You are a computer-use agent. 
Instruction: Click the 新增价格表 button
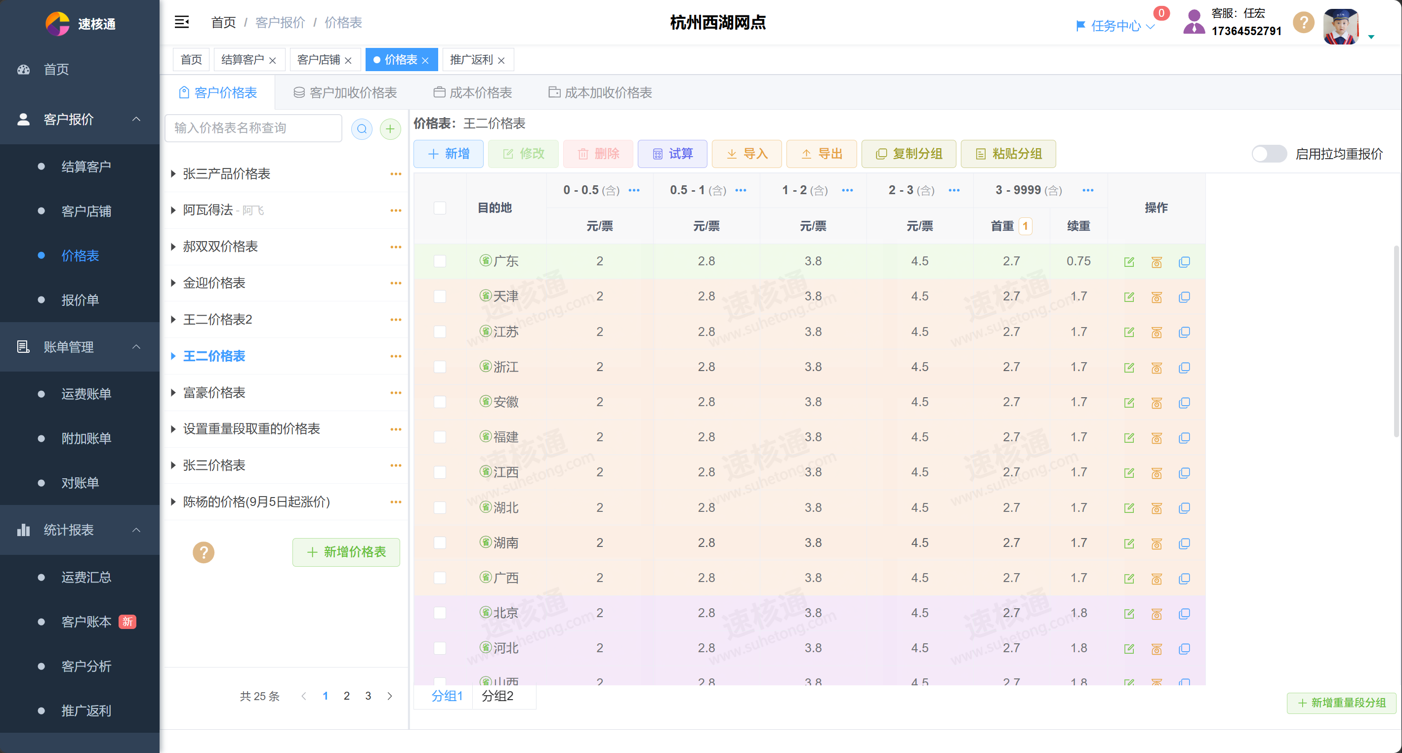click(x=346, y=552)
